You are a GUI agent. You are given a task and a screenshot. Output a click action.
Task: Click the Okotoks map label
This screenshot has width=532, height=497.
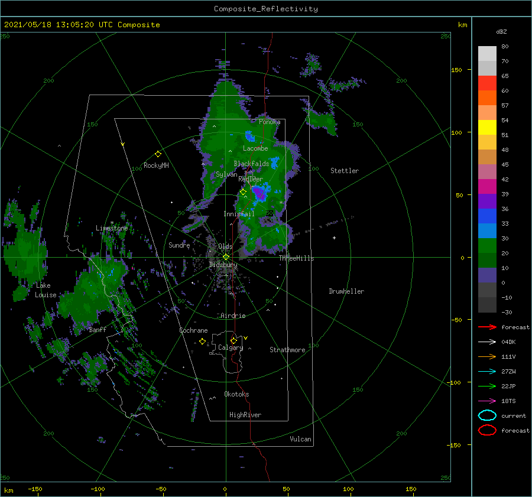point(236,394)
